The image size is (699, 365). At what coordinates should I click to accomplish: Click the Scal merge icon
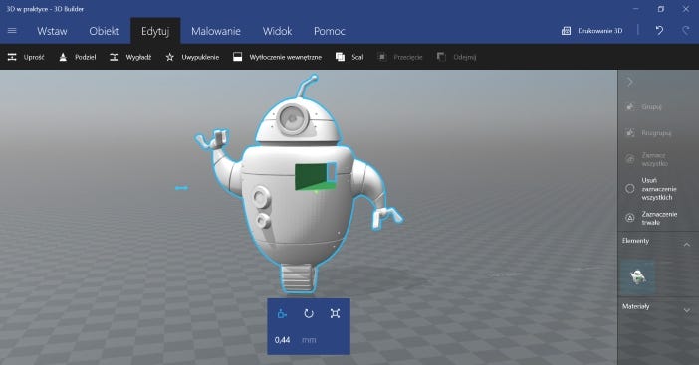[x=340, y=57]
